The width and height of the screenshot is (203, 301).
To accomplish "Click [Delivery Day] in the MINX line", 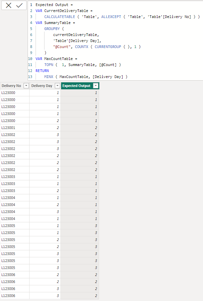I will [108, 77].
